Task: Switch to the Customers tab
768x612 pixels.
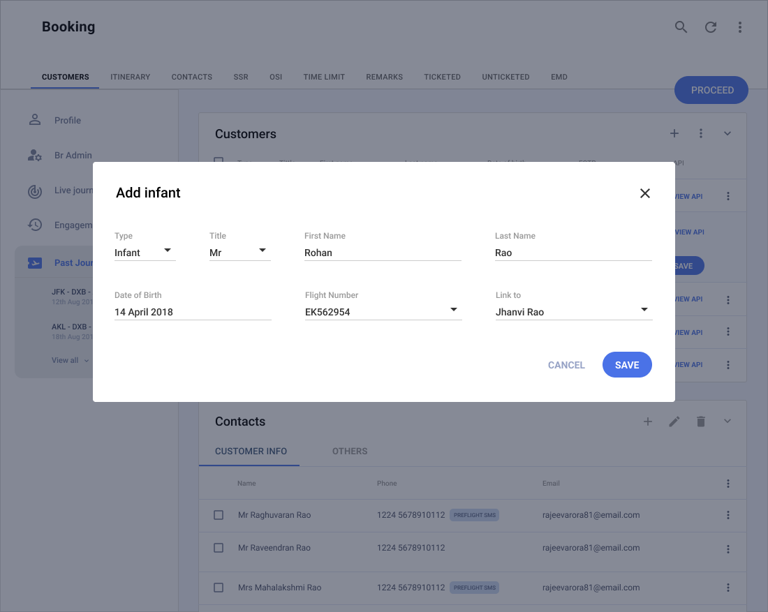Action: coord(65,77)
